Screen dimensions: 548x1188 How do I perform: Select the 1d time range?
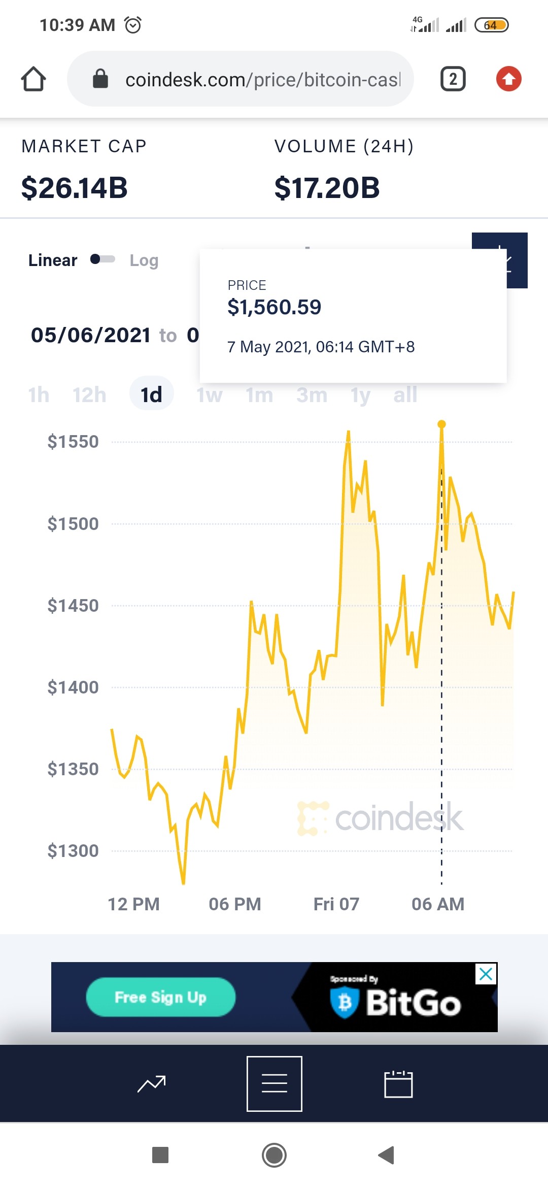[x=151, y=394]
